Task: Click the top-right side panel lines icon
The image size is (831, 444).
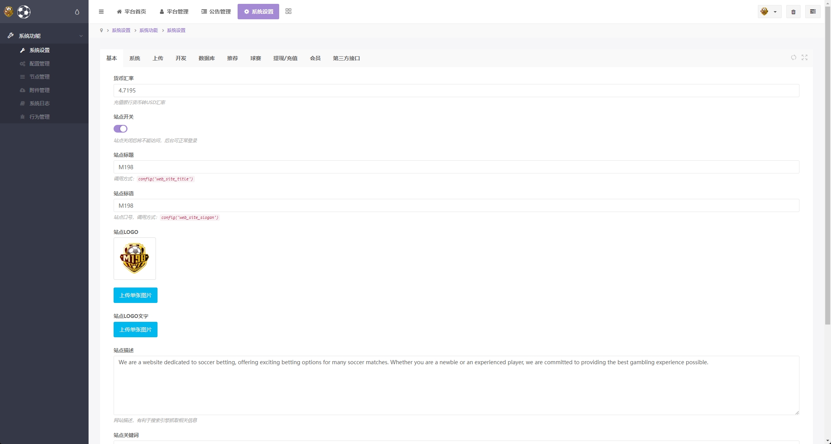Action: [813, 12]
